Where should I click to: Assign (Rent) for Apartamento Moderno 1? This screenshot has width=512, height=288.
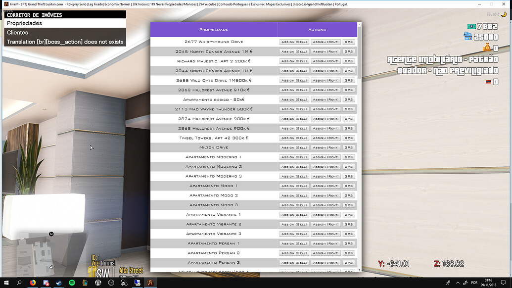coord(326,157)
